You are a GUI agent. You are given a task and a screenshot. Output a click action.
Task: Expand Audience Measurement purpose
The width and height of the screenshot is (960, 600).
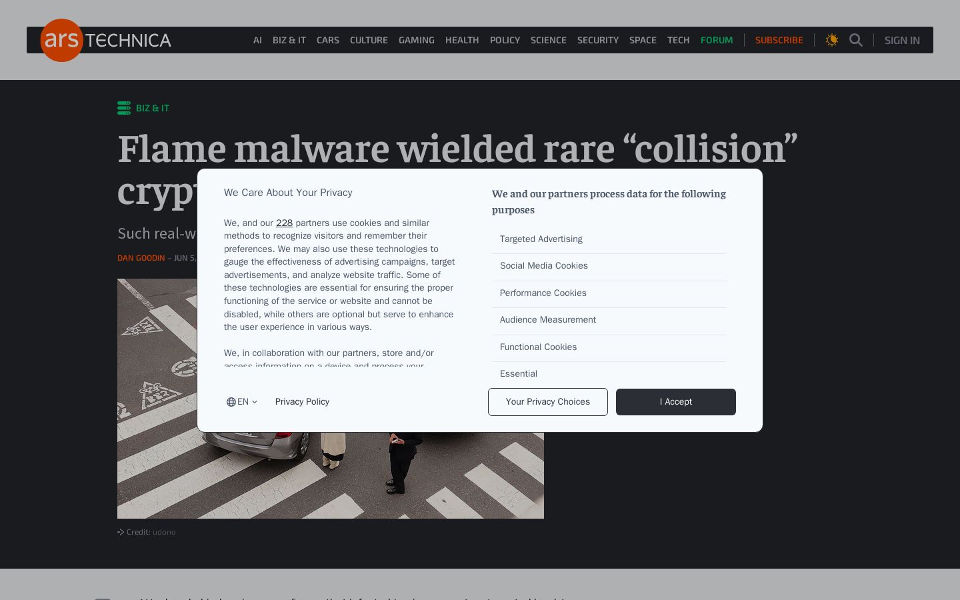click(x=609, y=321)
